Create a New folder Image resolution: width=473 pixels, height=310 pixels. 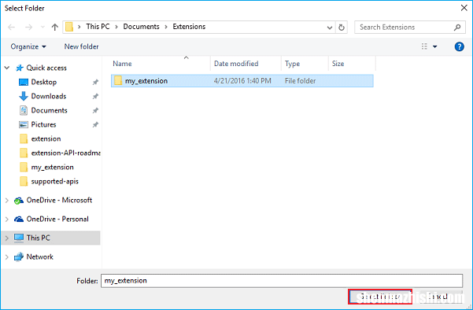[x=81, y=46]
